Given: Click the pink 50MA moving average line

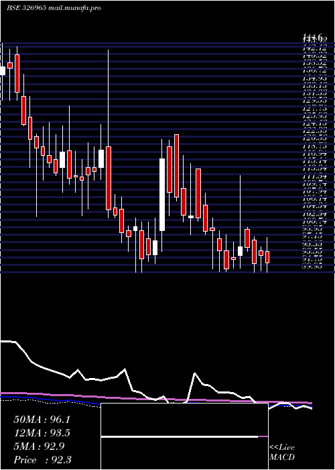Looking at the screenshot, I should (155, 398).
